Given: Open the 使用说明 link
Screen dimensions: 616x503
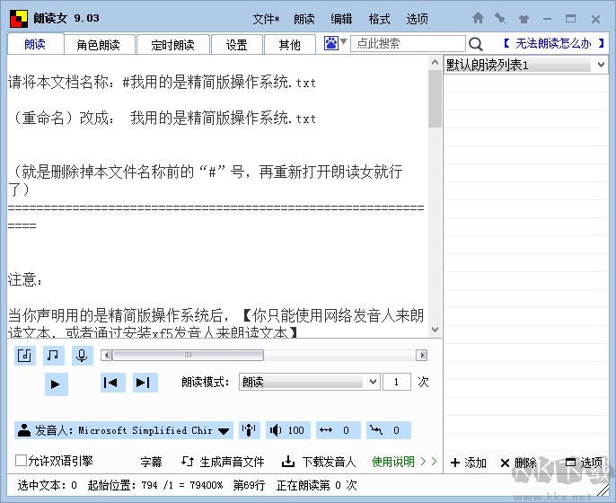Looking at the screenshot, I should pyautogui.click(x=405, y=461).
